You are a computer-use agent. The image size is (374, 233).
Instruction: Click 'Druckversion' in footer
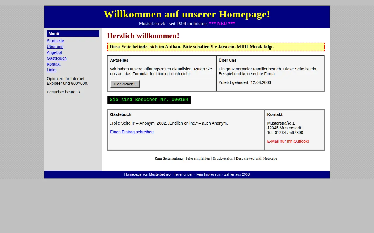pos(223,158)
